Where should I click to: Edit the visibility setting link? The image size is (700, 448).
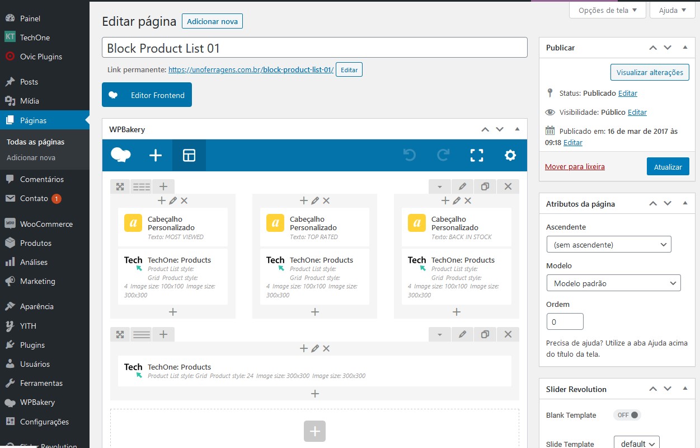pyautogui.click(x=637, y=112)
